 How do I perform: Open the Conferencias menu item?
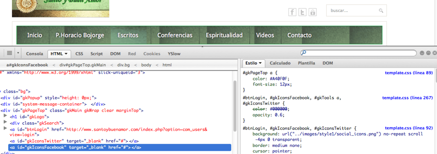pyautogui.click(x=175, y=35)
